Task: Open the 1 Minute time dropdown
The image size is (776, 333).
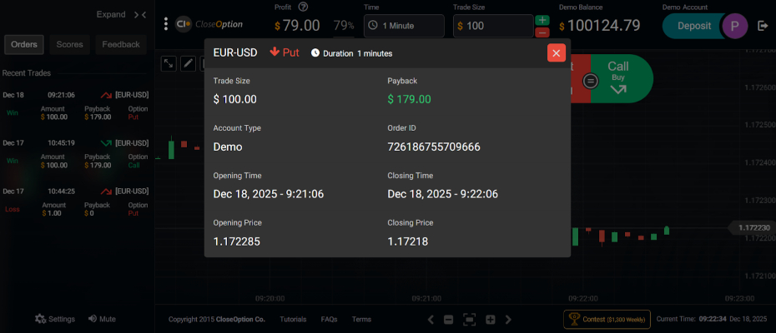Action: pos(404,26)
